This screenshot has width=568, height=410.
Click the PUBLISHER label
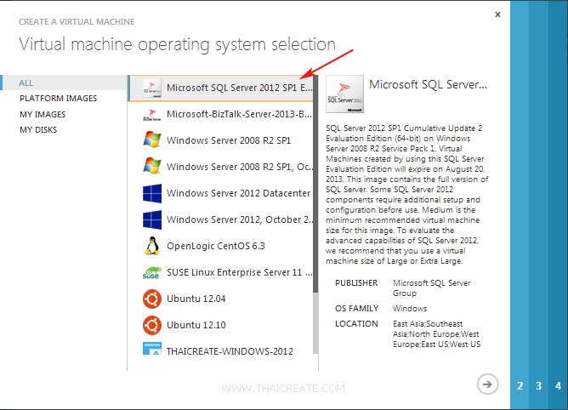pyautogui.click(x=356, y=283)
